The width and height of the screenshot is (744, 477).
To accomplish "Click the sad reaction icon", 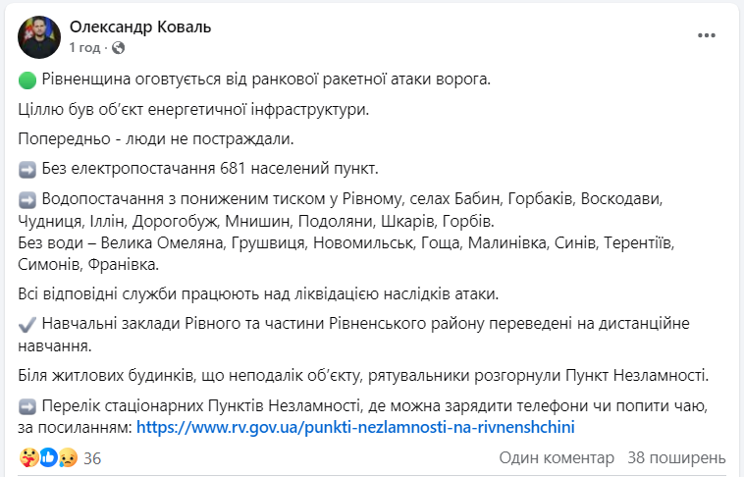I will (x=66, y=457).
